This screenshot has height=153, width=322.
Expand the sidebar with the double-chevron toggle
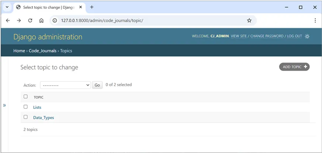tap(4, 105)
